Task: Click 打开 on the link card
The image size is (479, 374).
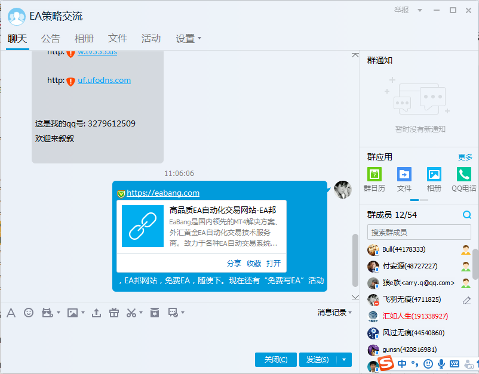Action: (274, 263)
